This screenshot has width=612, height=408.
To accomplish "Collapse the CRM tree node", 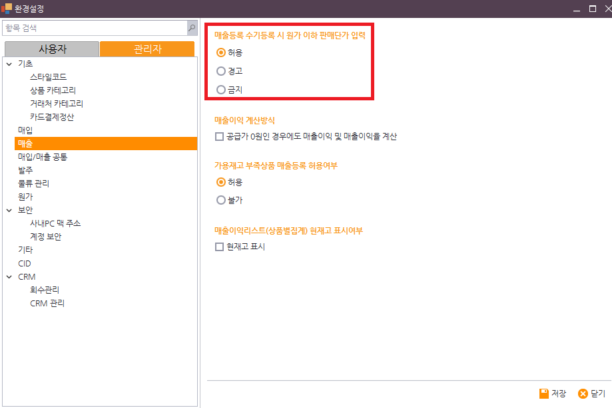I will click(x=9, y=277).
